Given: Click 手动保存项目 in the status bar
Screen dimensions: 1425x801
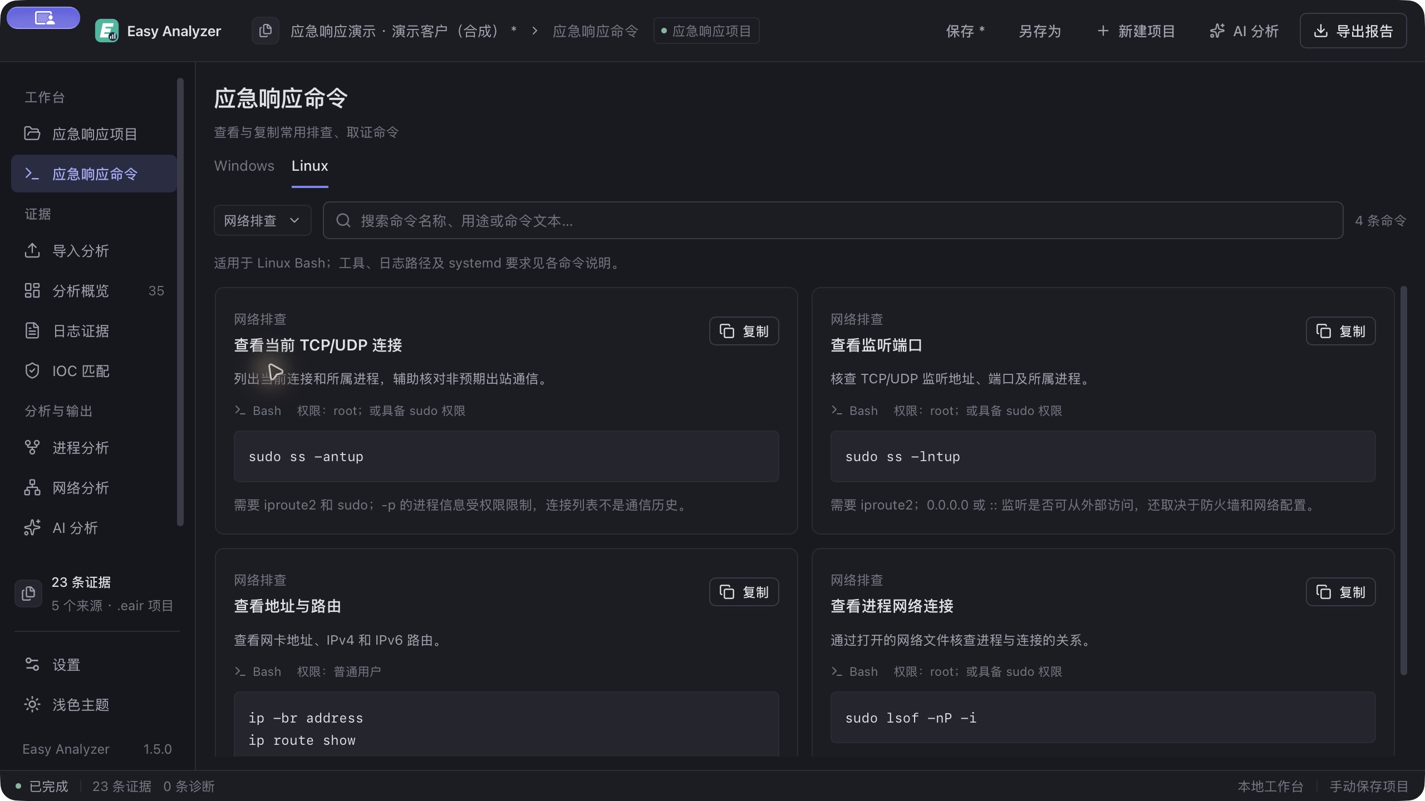Looking at the screenshot, I should click(x=1369, y=786).
